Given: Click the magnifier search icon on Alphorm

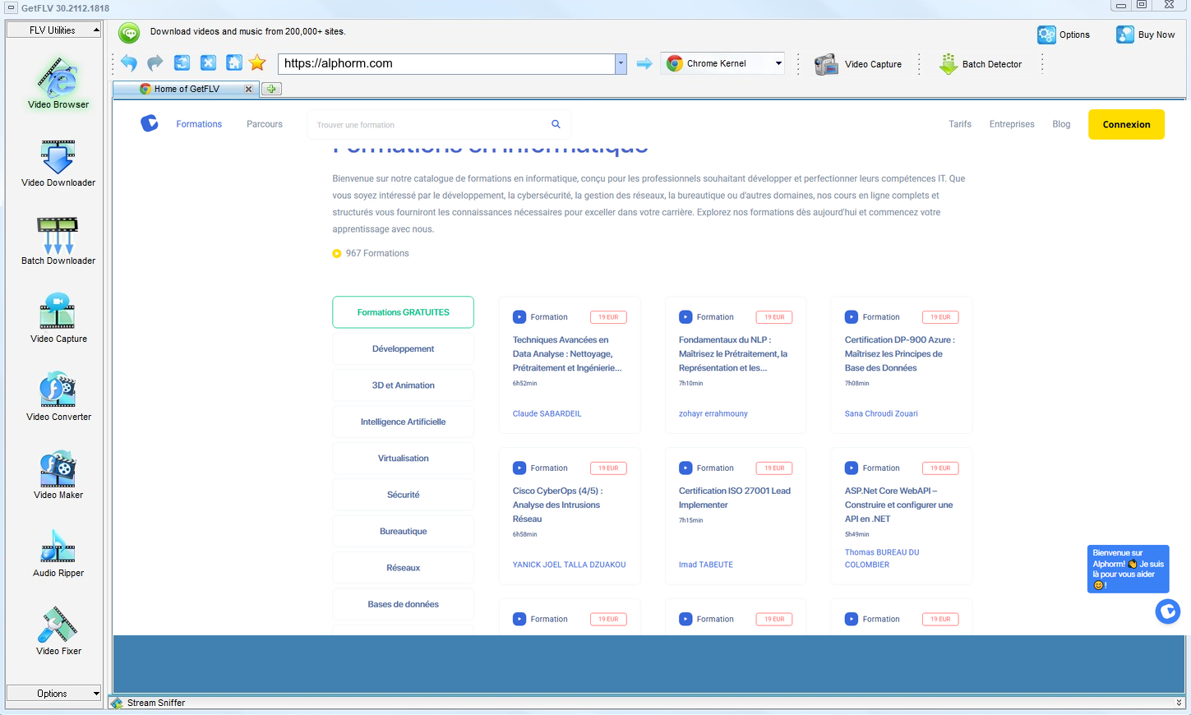Looking at the screenshot, I should [x=556, y=124].
